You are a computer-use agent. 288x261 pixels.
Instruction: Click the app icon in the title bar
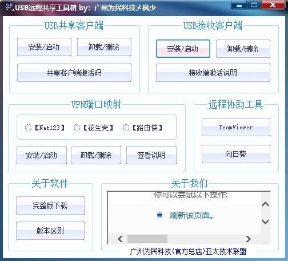pos(9,7)
